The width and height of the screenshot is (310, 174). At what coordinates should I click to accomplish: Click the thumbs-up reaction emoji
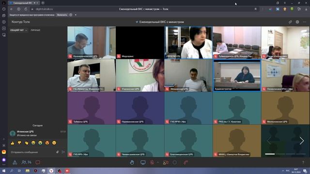13,143
